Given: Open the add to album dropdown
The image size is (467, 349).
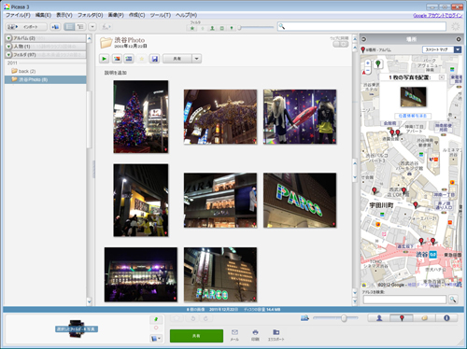Looking at the screenshot, I should [156, 339].
